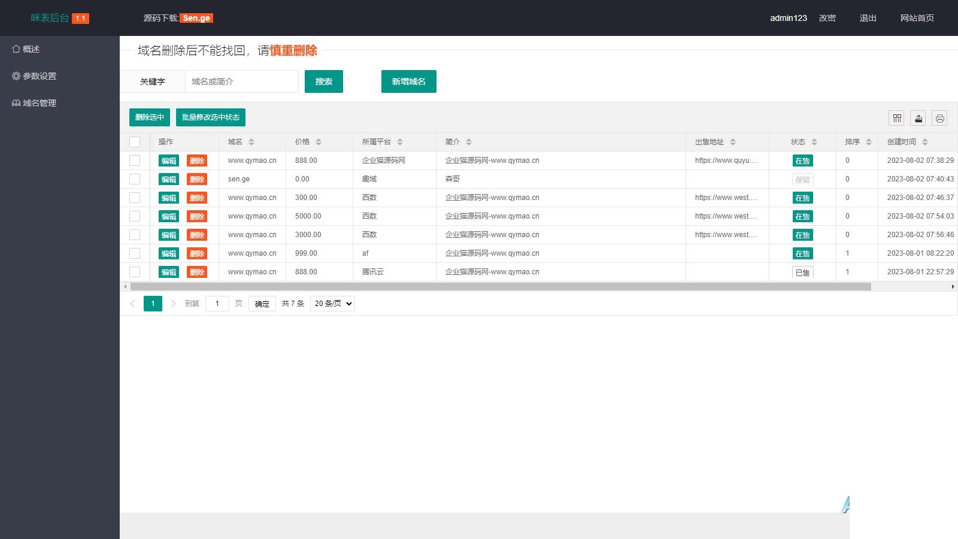Sort by 状态 column arrows
This screenshot has width=958, height=539.
(814, 142)
